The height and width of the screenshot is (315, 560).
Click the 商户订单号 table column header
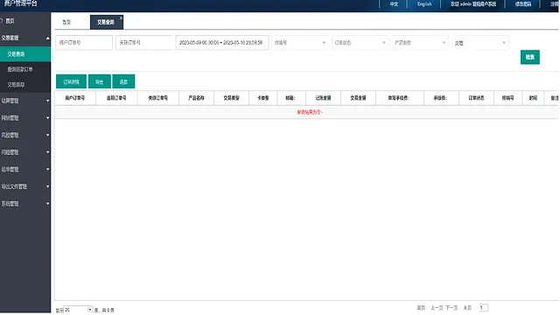[x=75, y=98]
